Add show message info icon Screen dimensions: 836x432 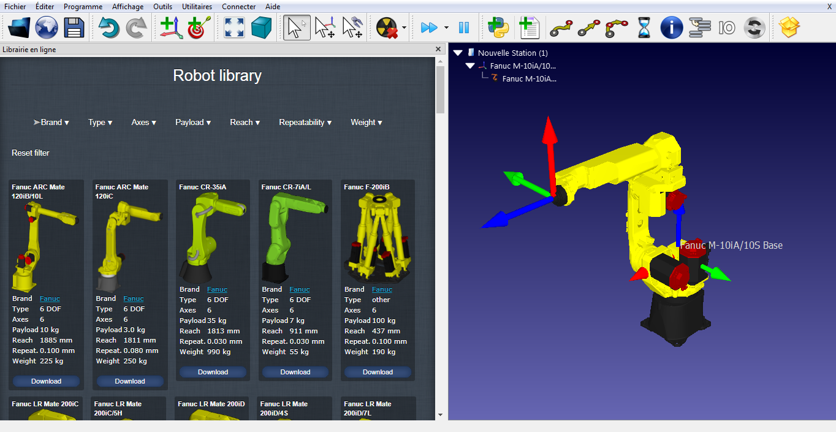click(672, 28)
